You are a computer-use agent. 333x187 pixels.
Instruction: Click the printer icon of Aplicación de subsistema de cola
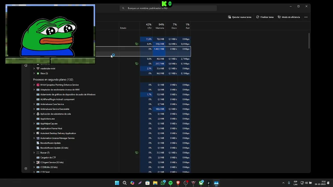click(x=38, y=114)
